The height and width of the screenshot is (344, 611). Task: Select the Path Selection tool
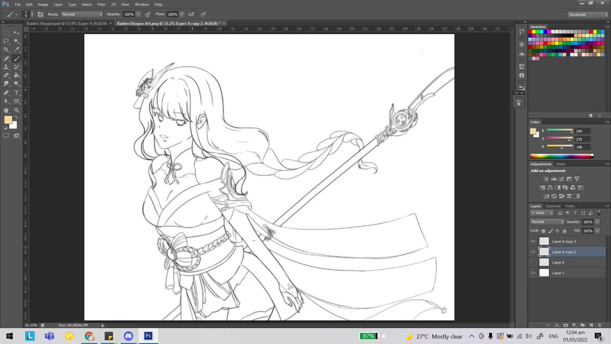pyautogui.click(x=6, y=101)
